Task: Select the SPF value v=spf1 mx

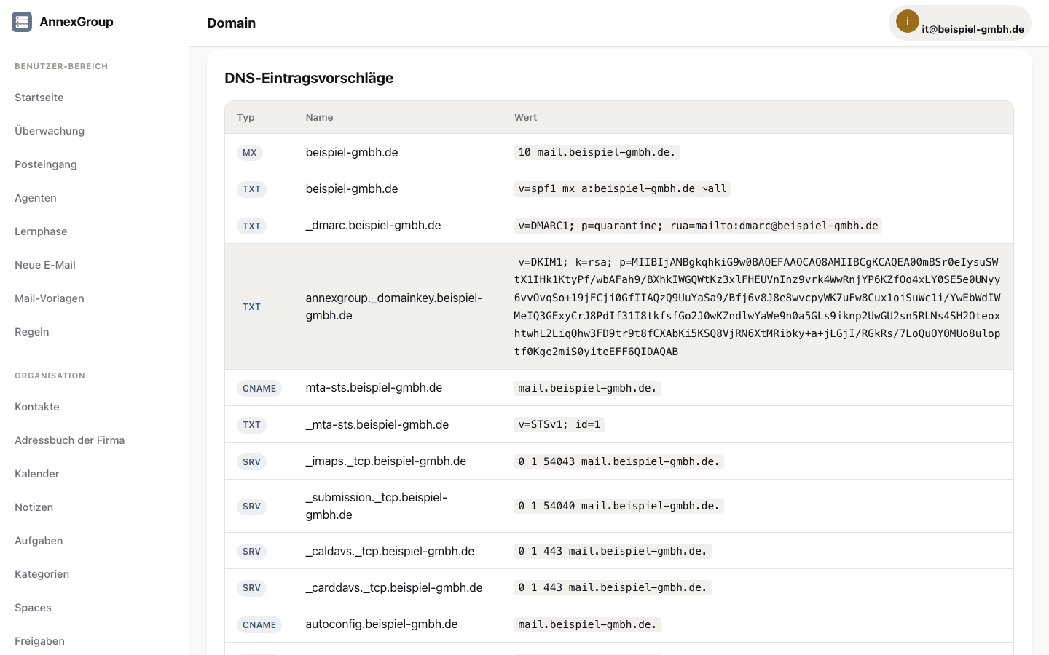Action: point(622,188)
